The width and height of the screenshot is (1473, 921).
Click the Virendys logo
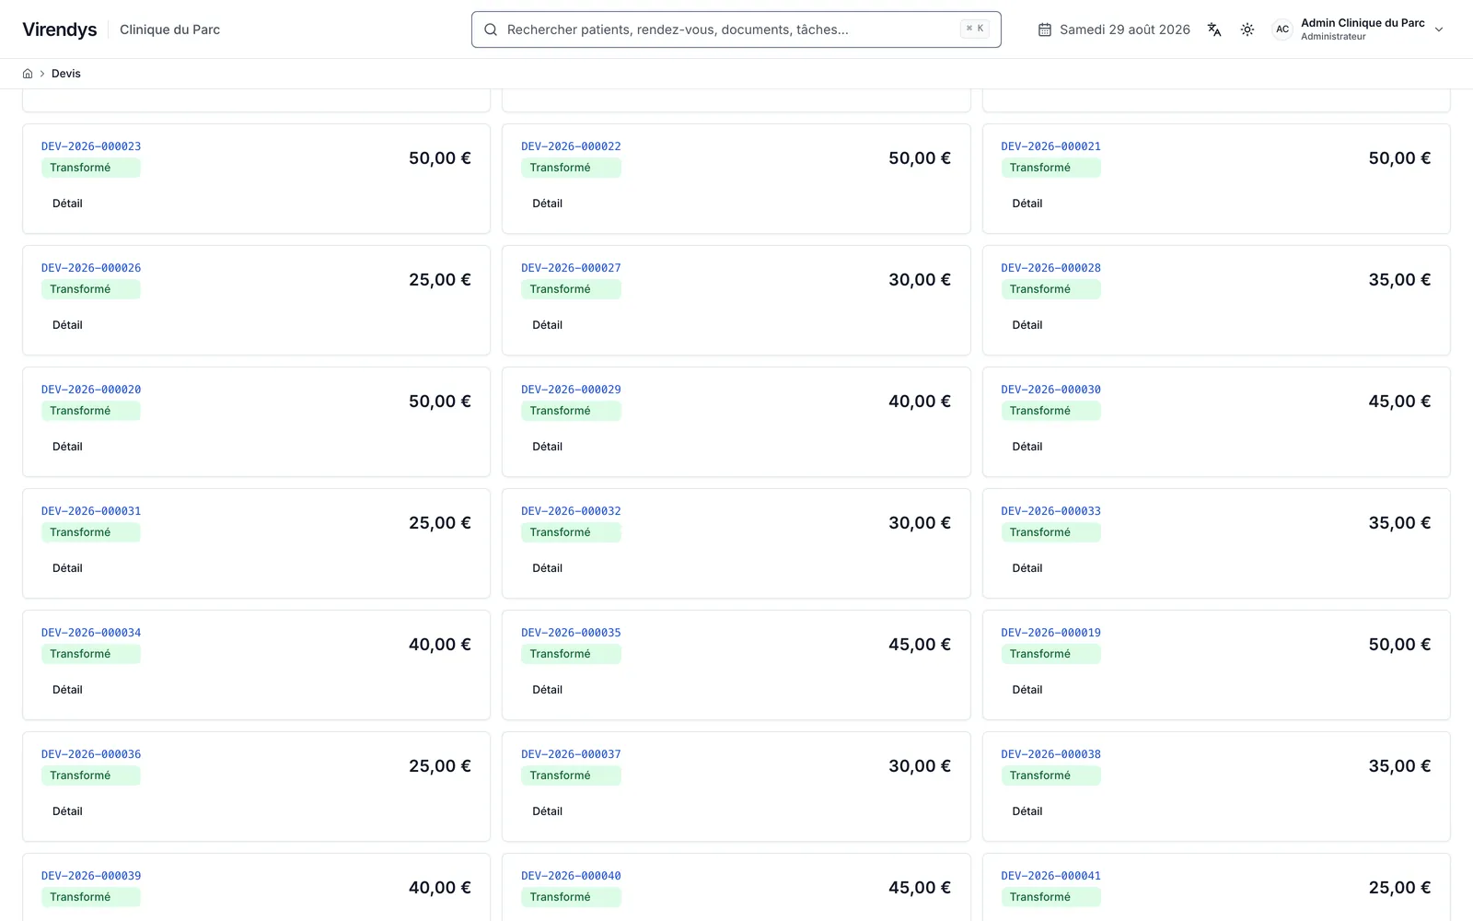point(60,29)
